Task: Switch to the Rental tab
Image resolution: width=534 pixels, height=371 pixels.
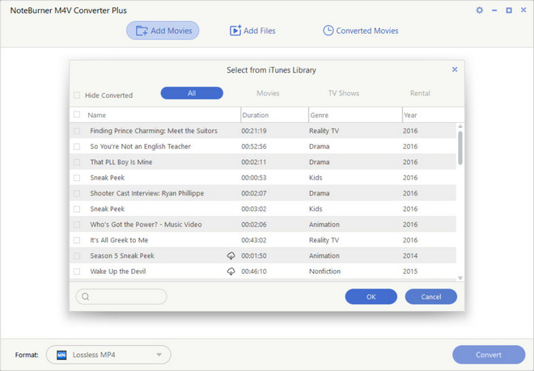Action: tap(420, 93)
